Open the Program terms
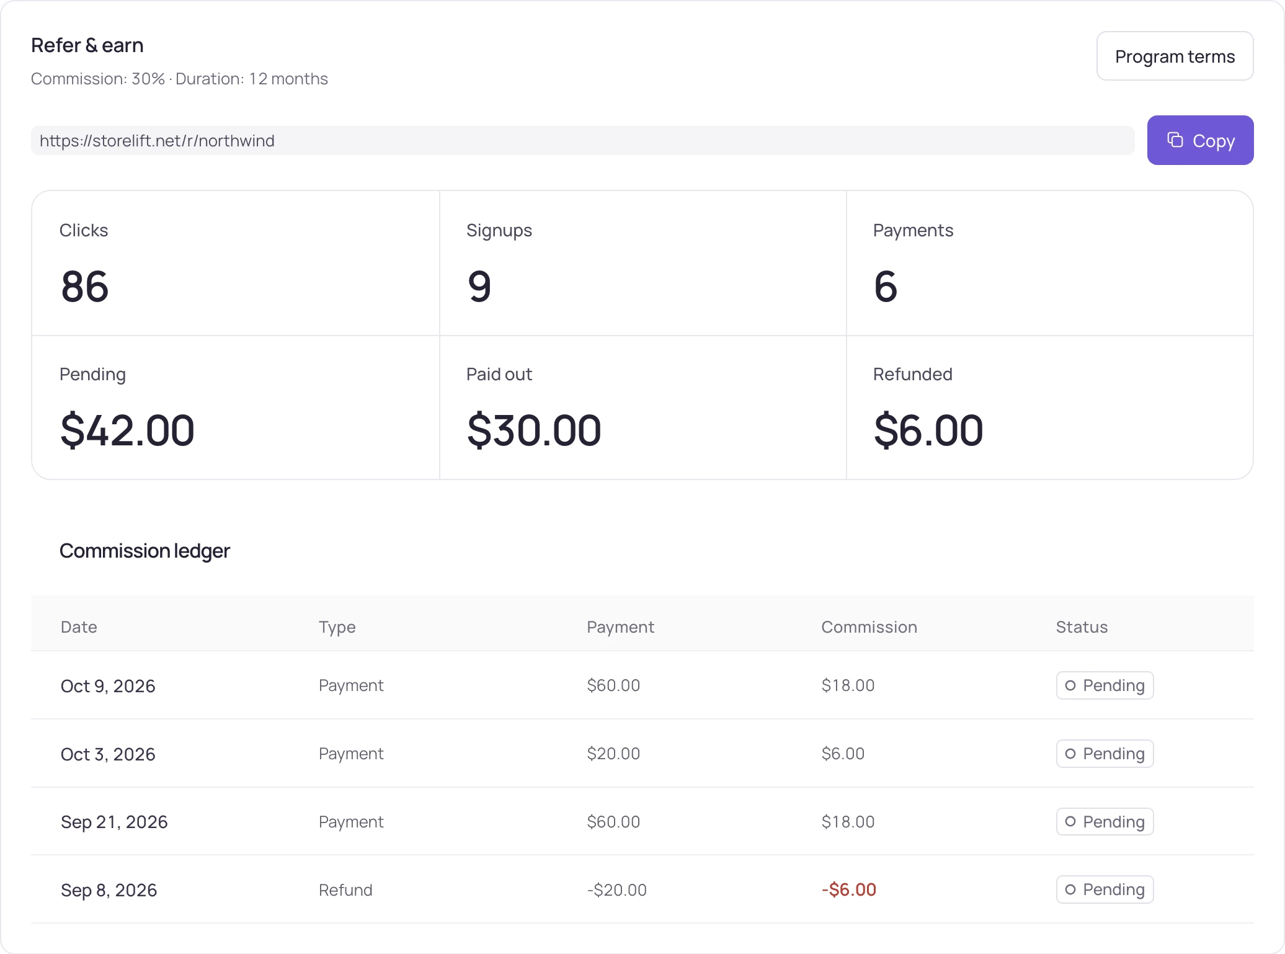Viewport: 1285px width, 954px height. click(1175, 56)
